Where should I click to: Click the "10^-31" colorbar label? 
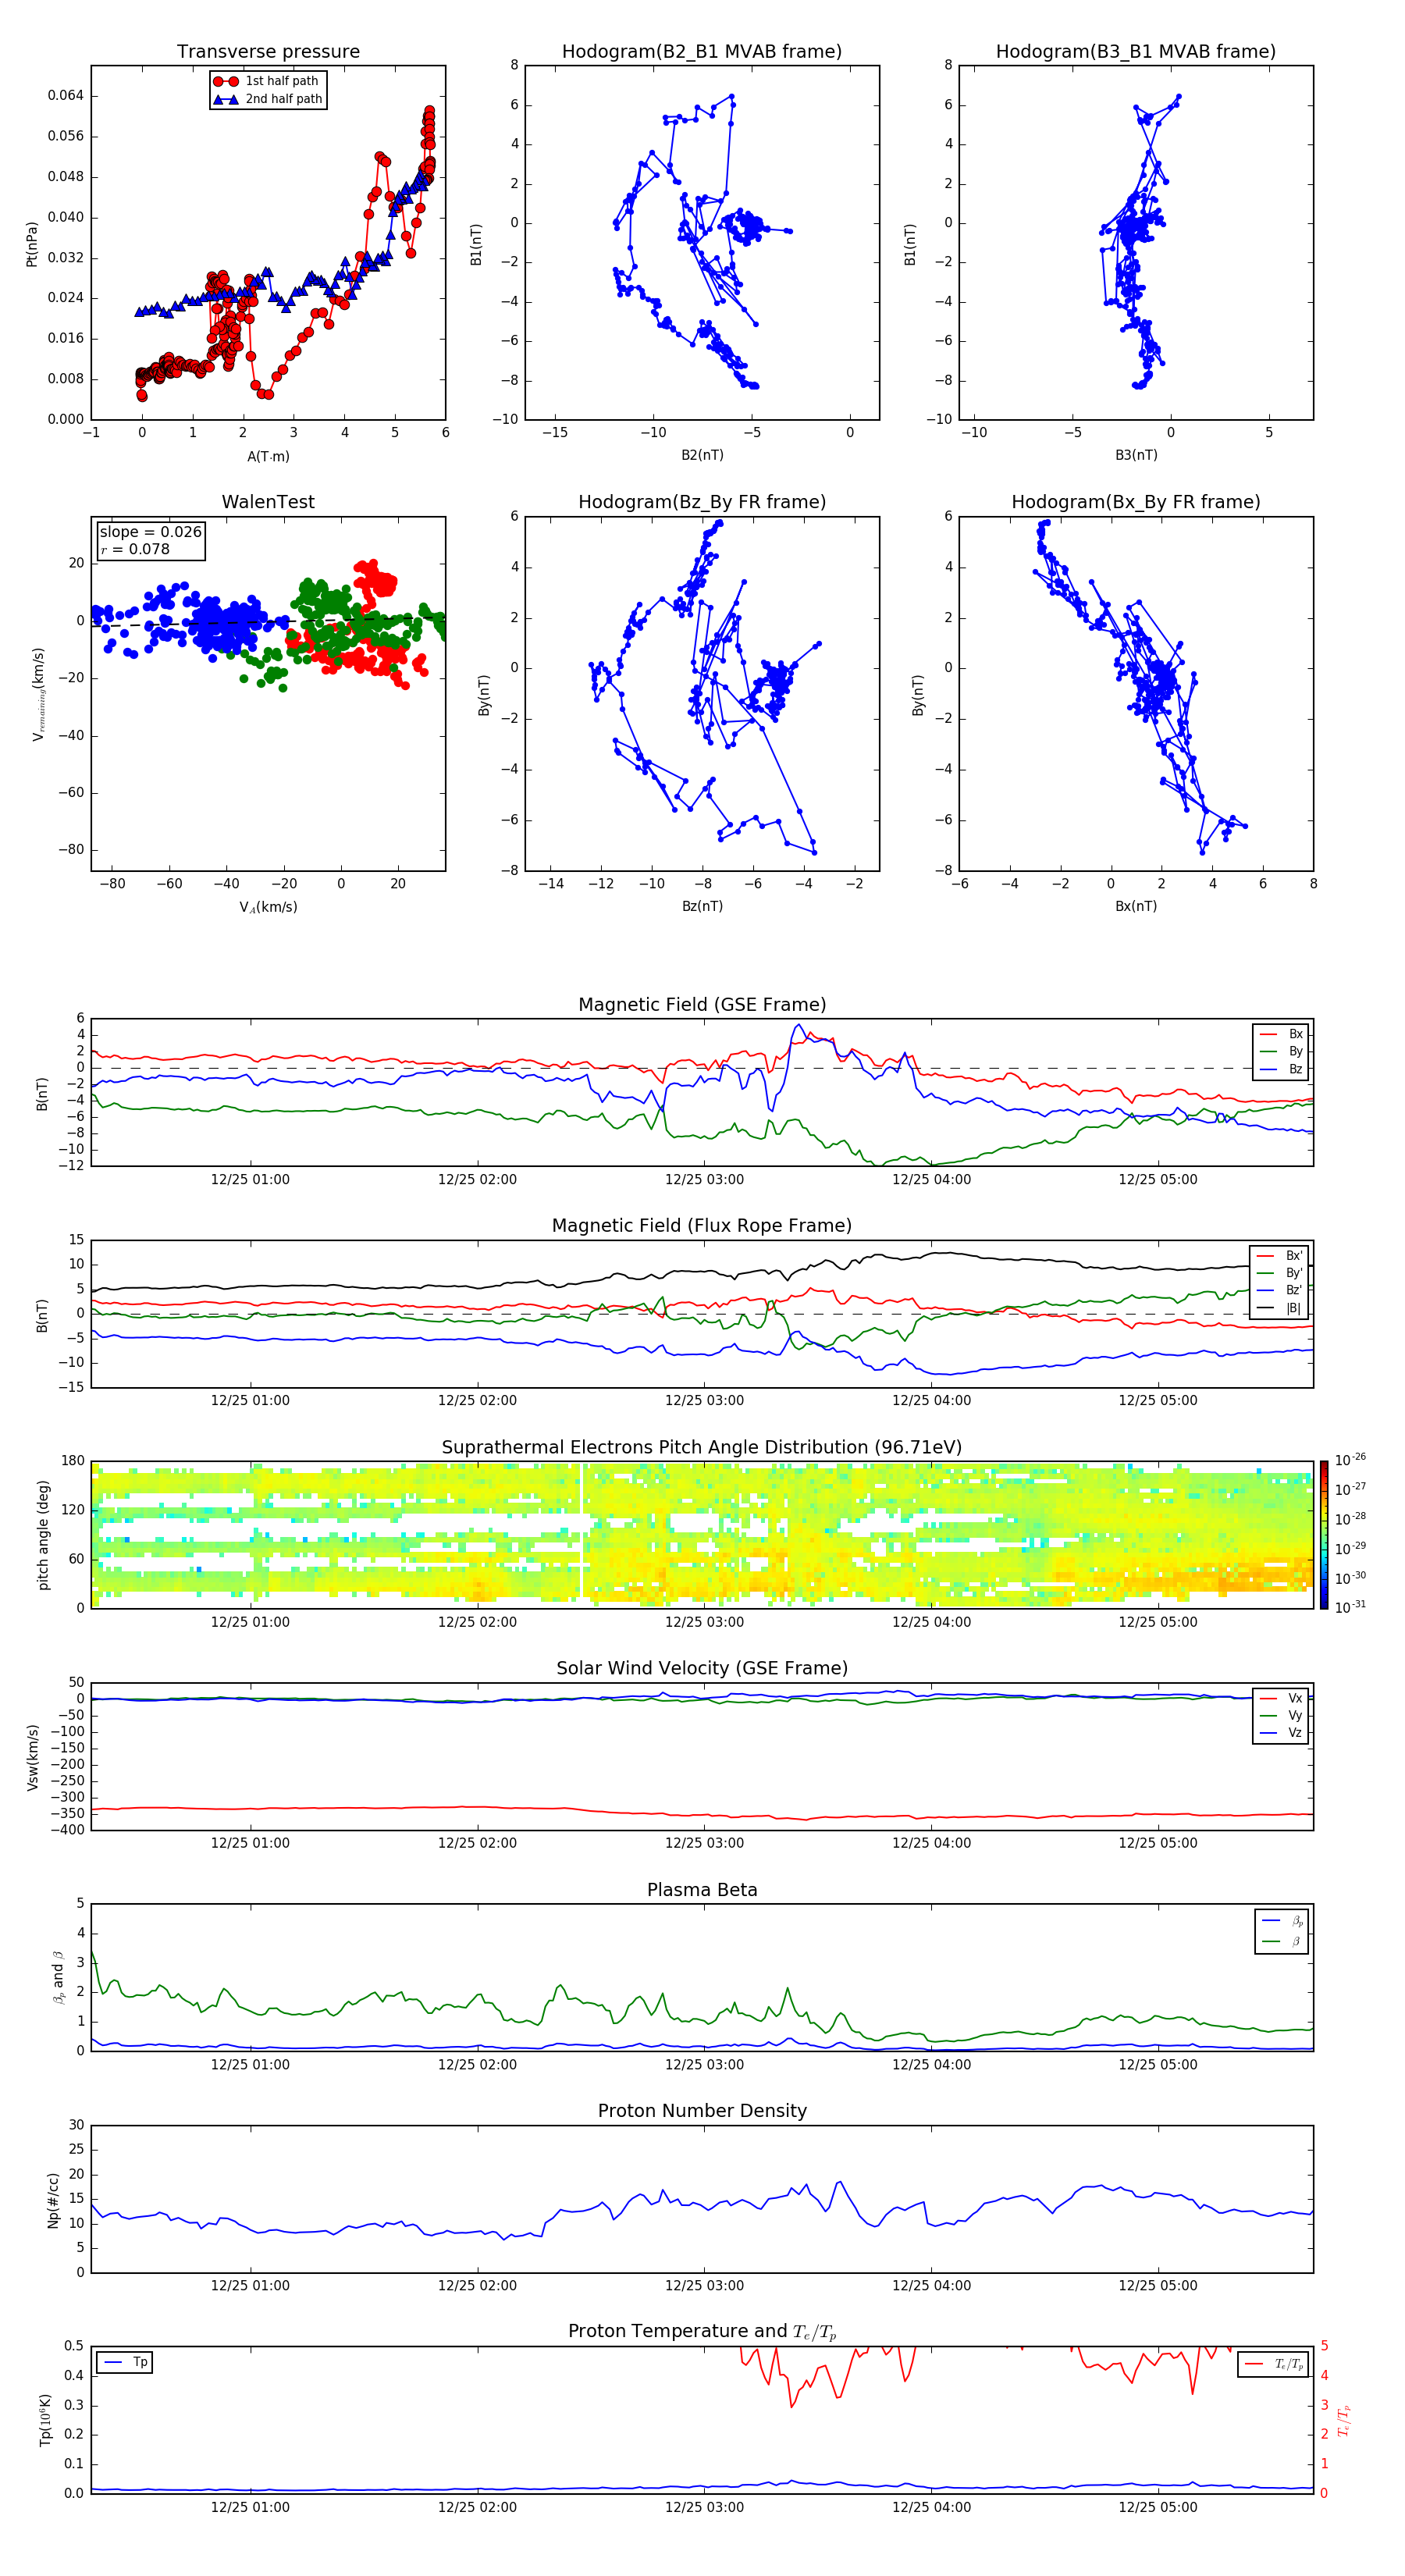1350,1607
